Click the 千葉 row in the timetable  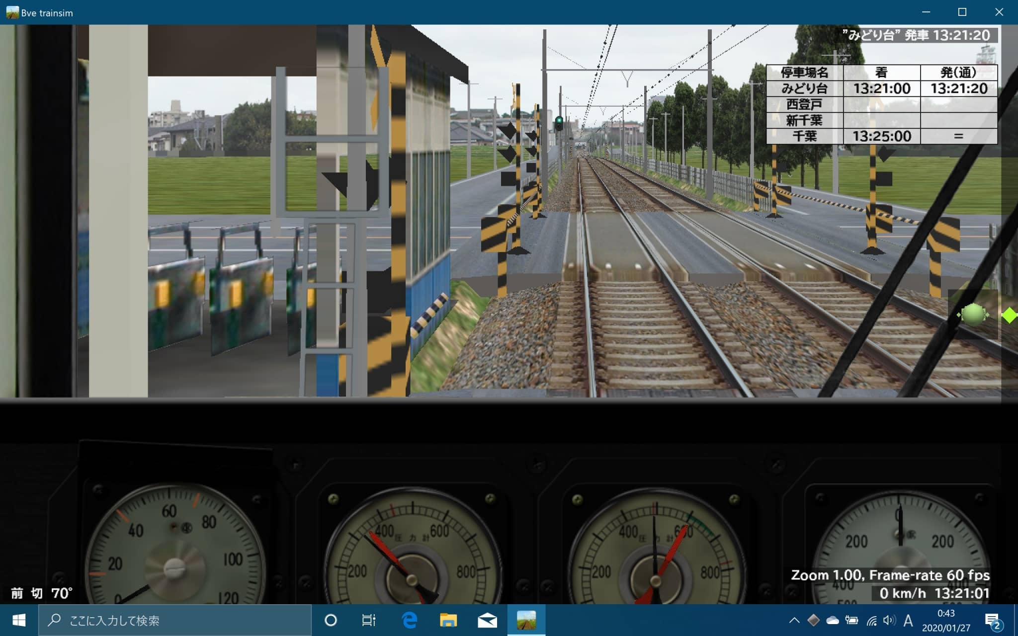[x=804, y=136]
